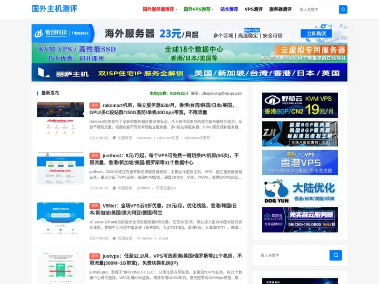Click the 置顶 badge on V5Net post
This screenshot has width=379, height=284.
[x=95, y=206]
